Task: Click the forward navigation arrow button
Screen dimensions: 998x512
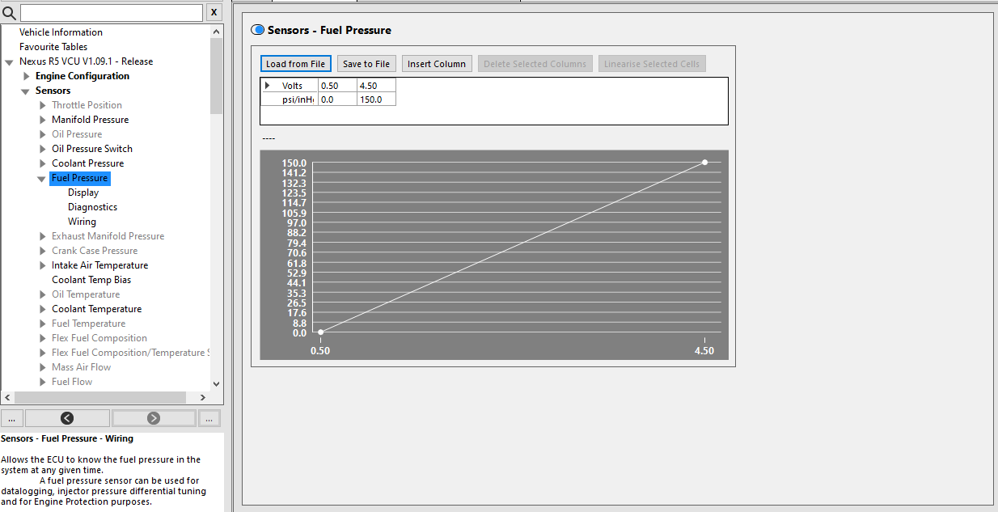Action: coord(154,418)
